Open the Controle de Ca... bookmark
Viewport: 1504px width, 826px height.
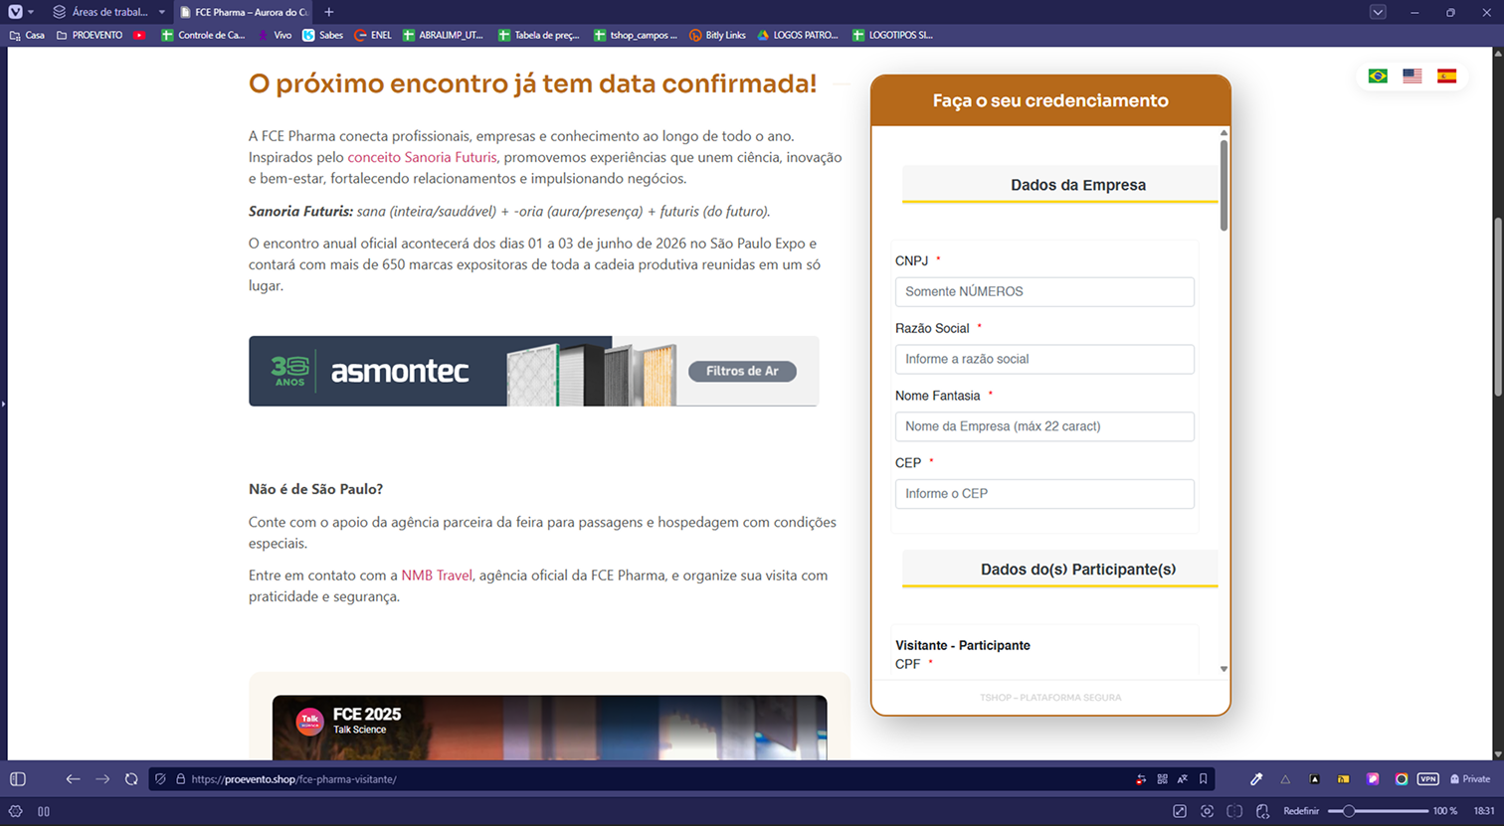(203, 35)
